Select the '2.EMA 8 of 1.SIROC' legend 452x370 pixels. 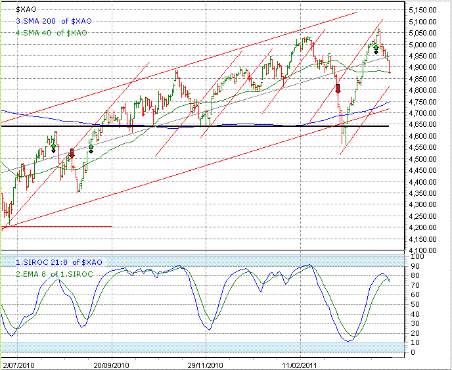55,274
